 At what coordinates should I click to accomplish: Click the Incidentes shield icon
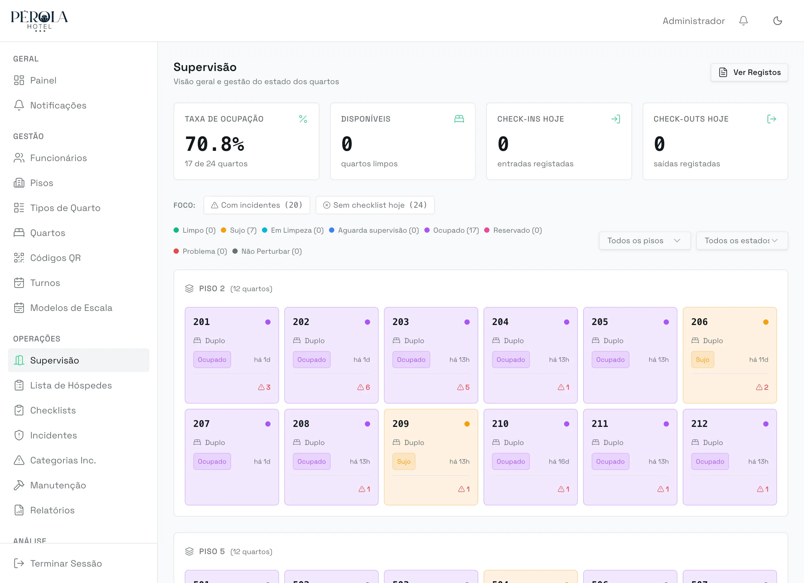[x=19, y=435]
